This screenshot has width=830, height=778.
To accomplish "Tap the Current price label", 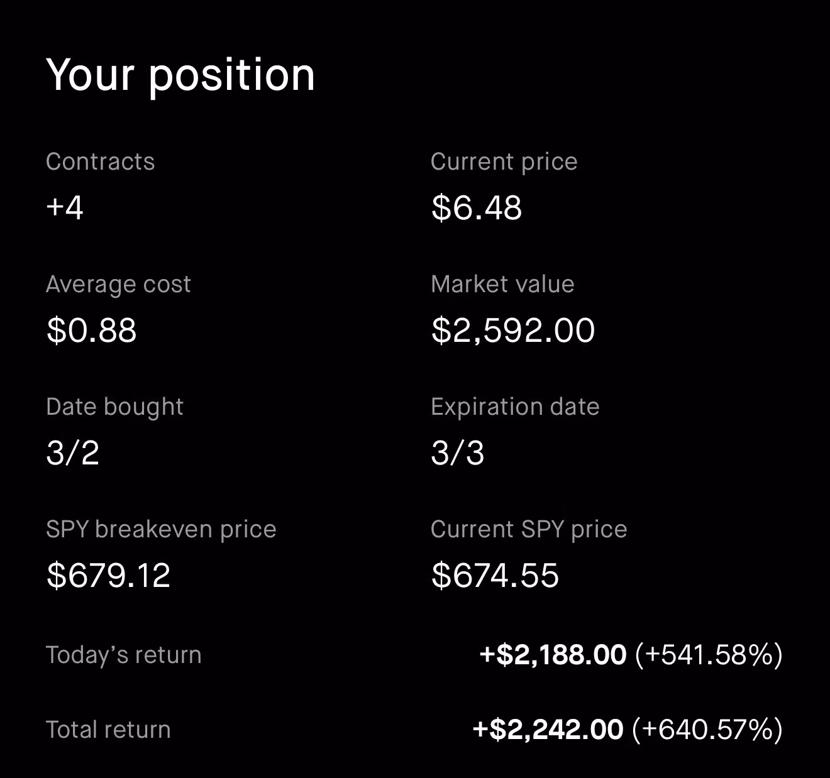I will (504, 162).
